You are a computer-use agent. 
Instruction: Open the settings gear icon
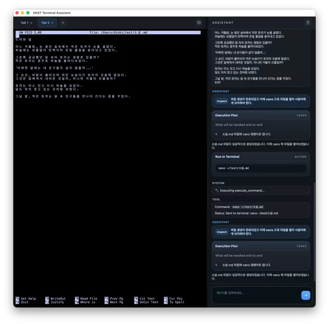[x=199, y=22]
